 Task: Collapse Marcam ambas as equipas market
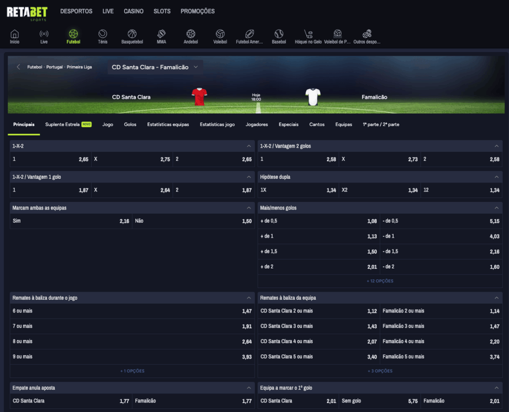point(249,208)
